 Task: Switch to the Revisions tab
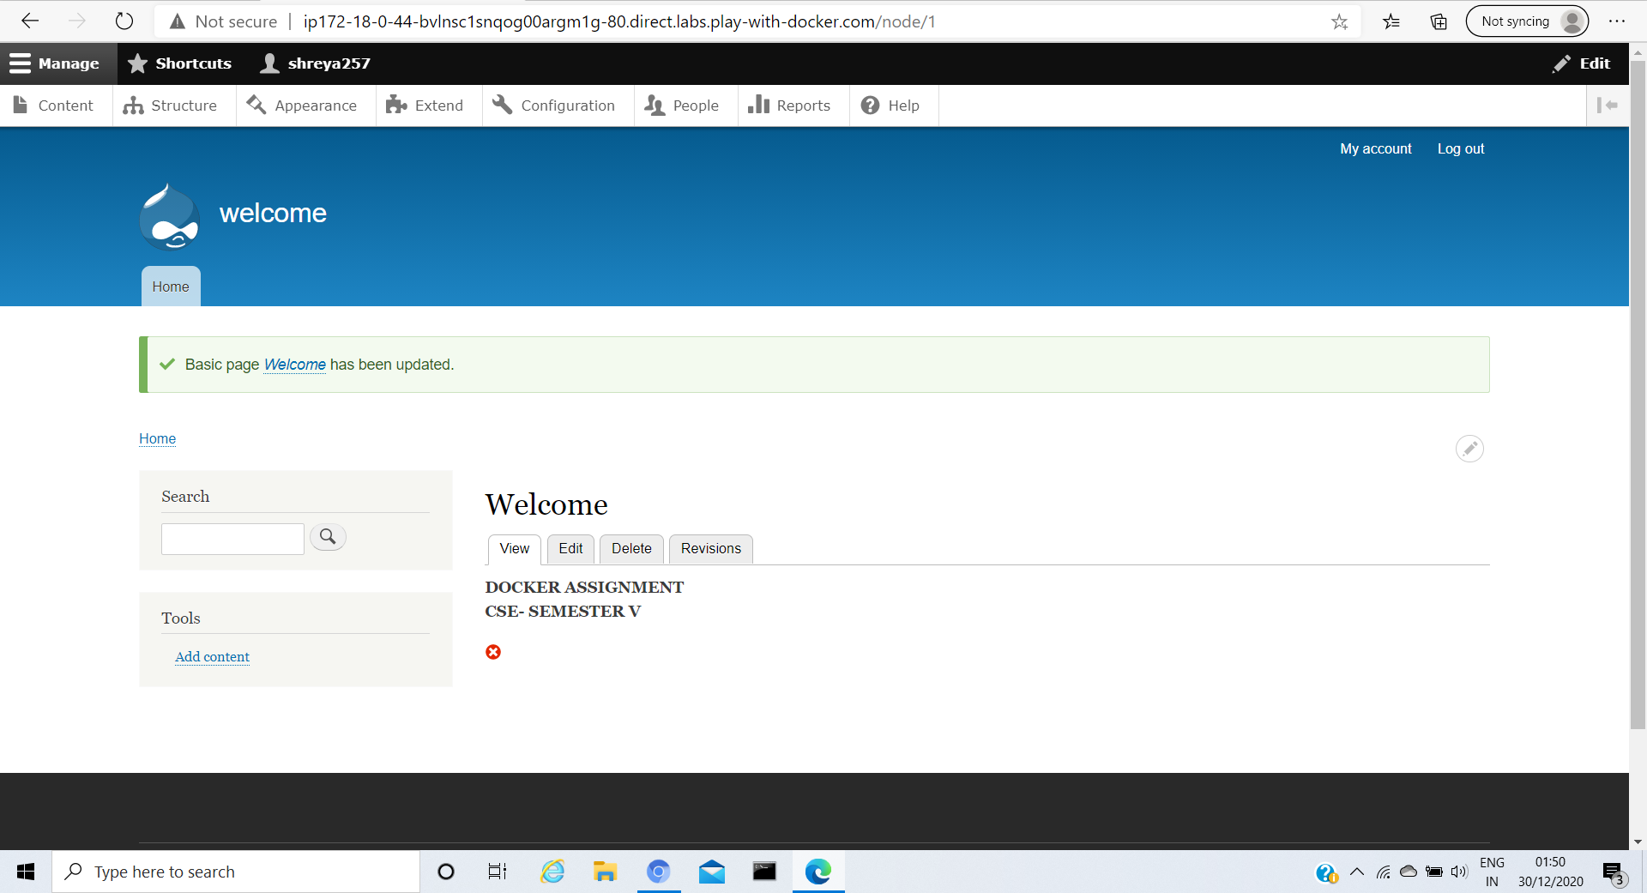tap(710, 549)
